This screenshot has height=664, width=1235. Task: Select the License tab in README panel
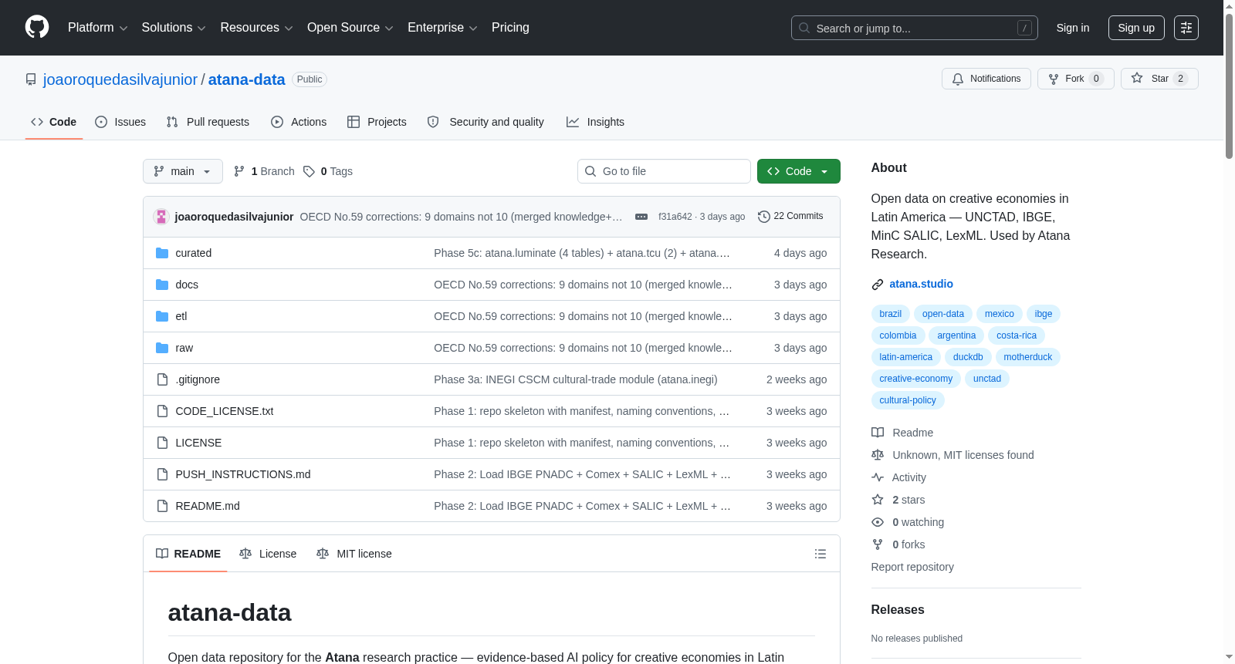(268, 554)
